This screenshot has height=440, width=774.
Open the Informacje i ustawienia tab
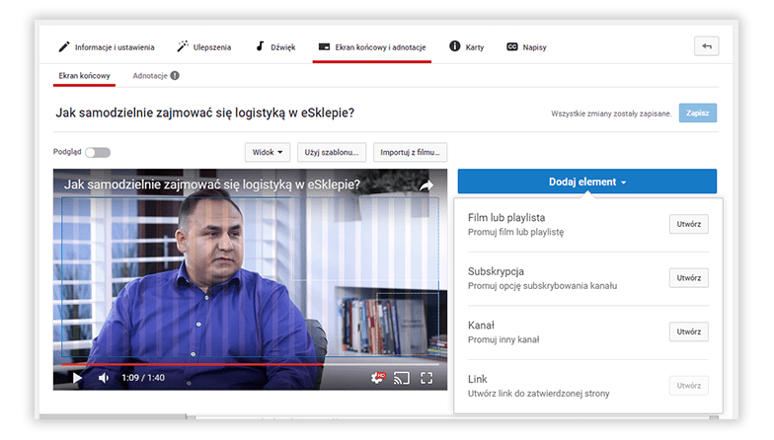pyautogui.click(x=107, y=47)
